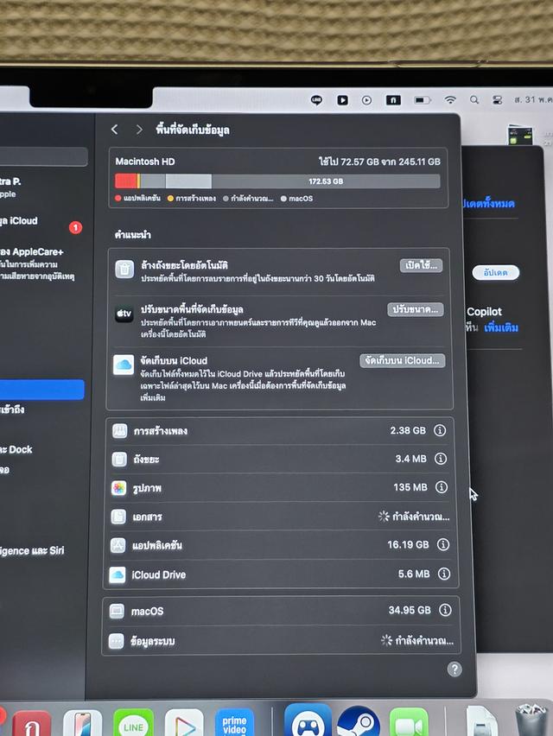Open iCloud item in settings sidebar
Screen dimensions: 553x736
[x=19, y=220]
